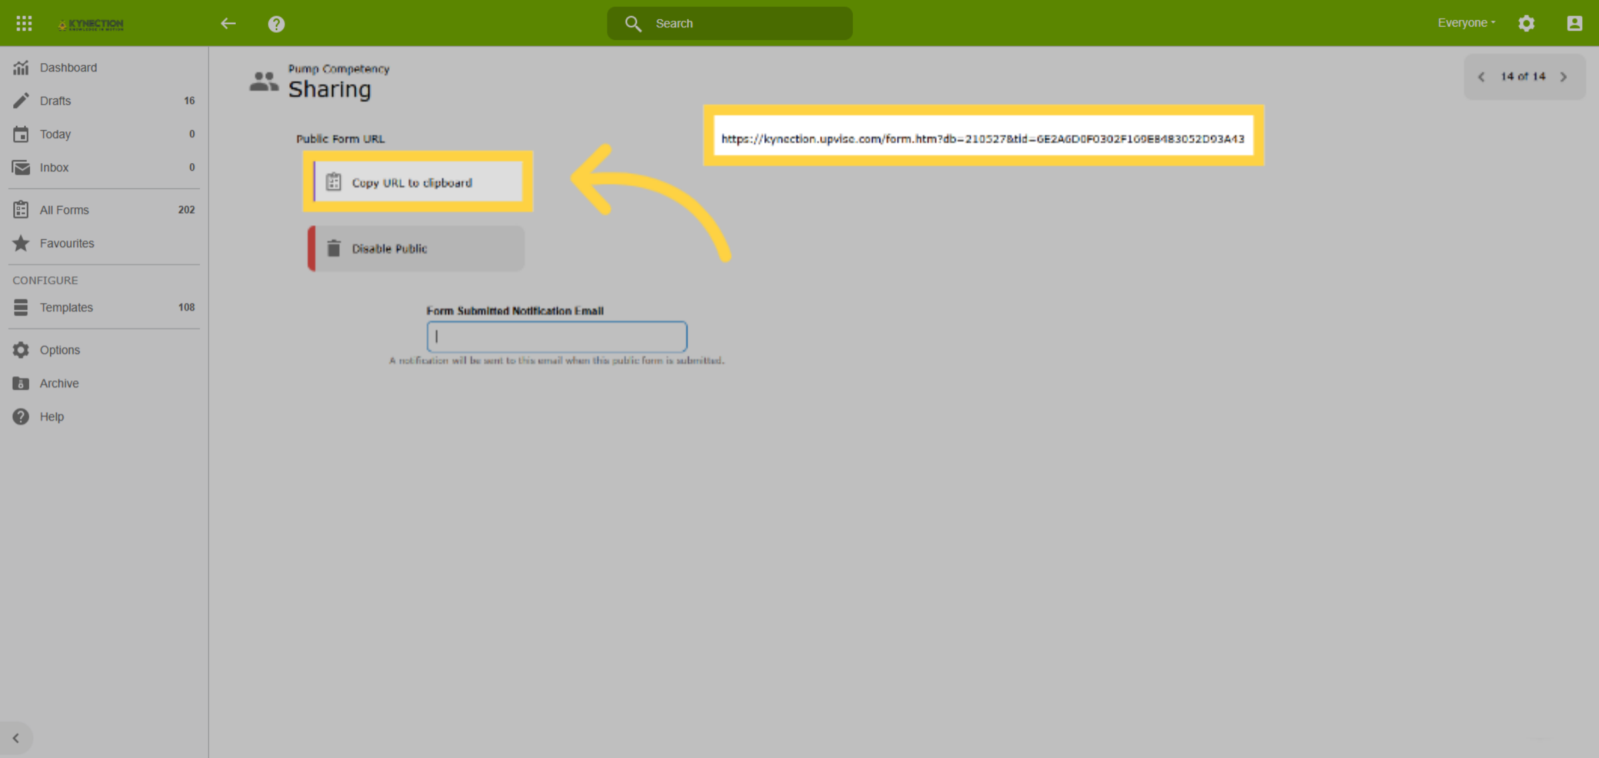Open the apps grid launcher icon
This screenshot has width=1599, height=758.
[x=24, y=23]
